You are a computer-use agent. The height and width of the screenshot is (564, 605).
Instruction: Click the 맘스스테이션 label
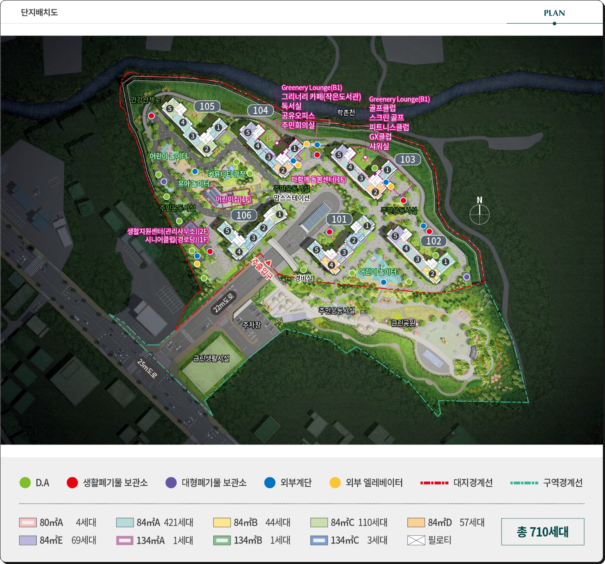coord(292,198)
